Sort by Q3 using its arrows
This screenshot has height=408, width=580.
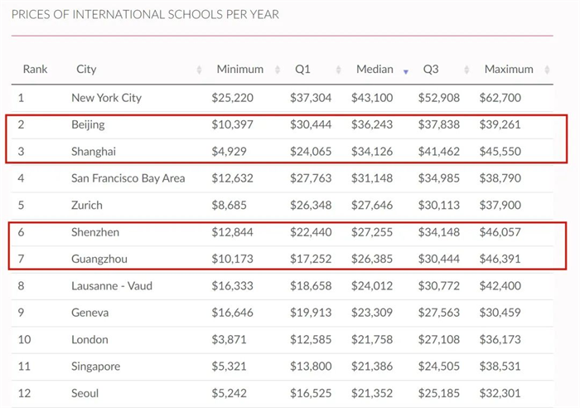[466, 70]
